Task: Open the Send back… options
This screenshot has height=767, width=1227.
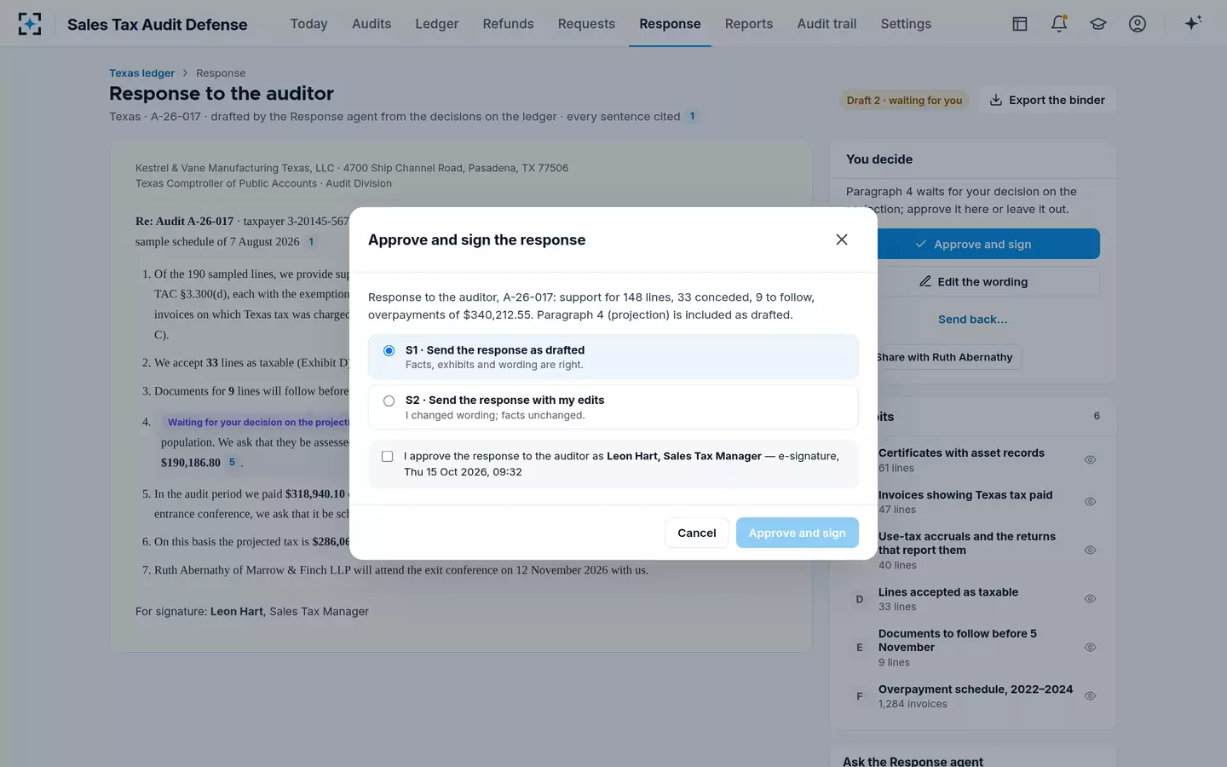Action: pos(972,319)
